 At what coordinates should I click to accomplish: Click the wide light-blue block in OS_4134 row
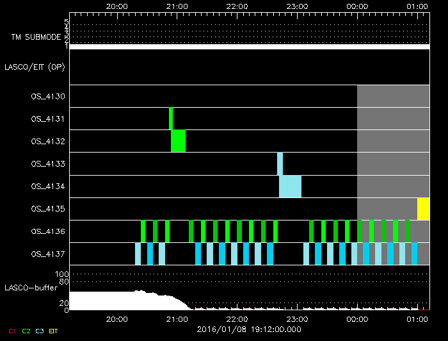[x=291, y=187]
